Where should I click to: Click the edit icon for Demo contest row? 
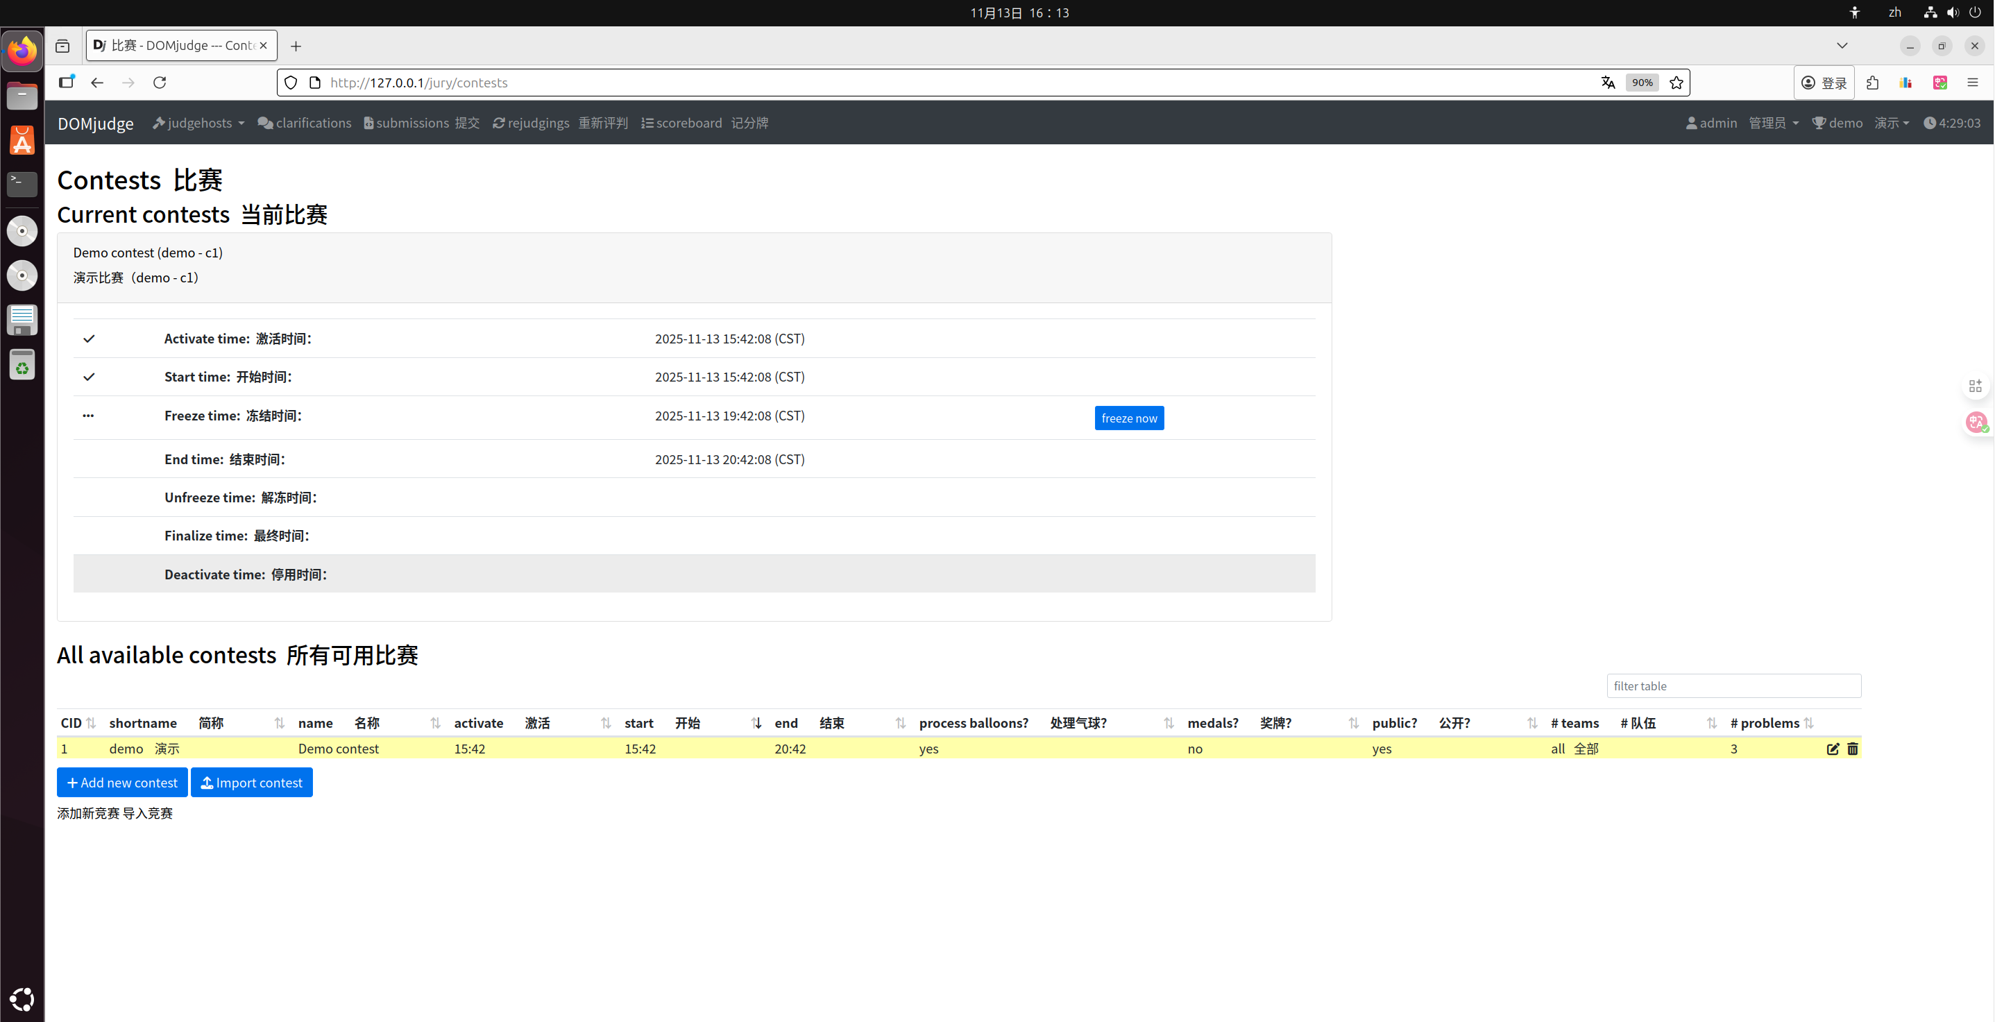pos(1833,749)
